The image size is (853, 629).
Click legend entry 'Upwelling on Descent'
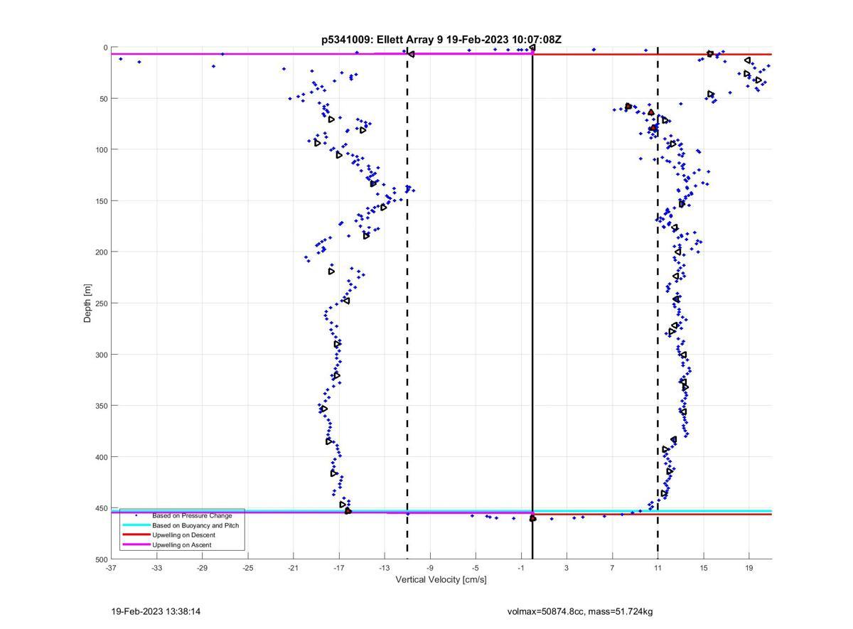(x=184, y=534)
